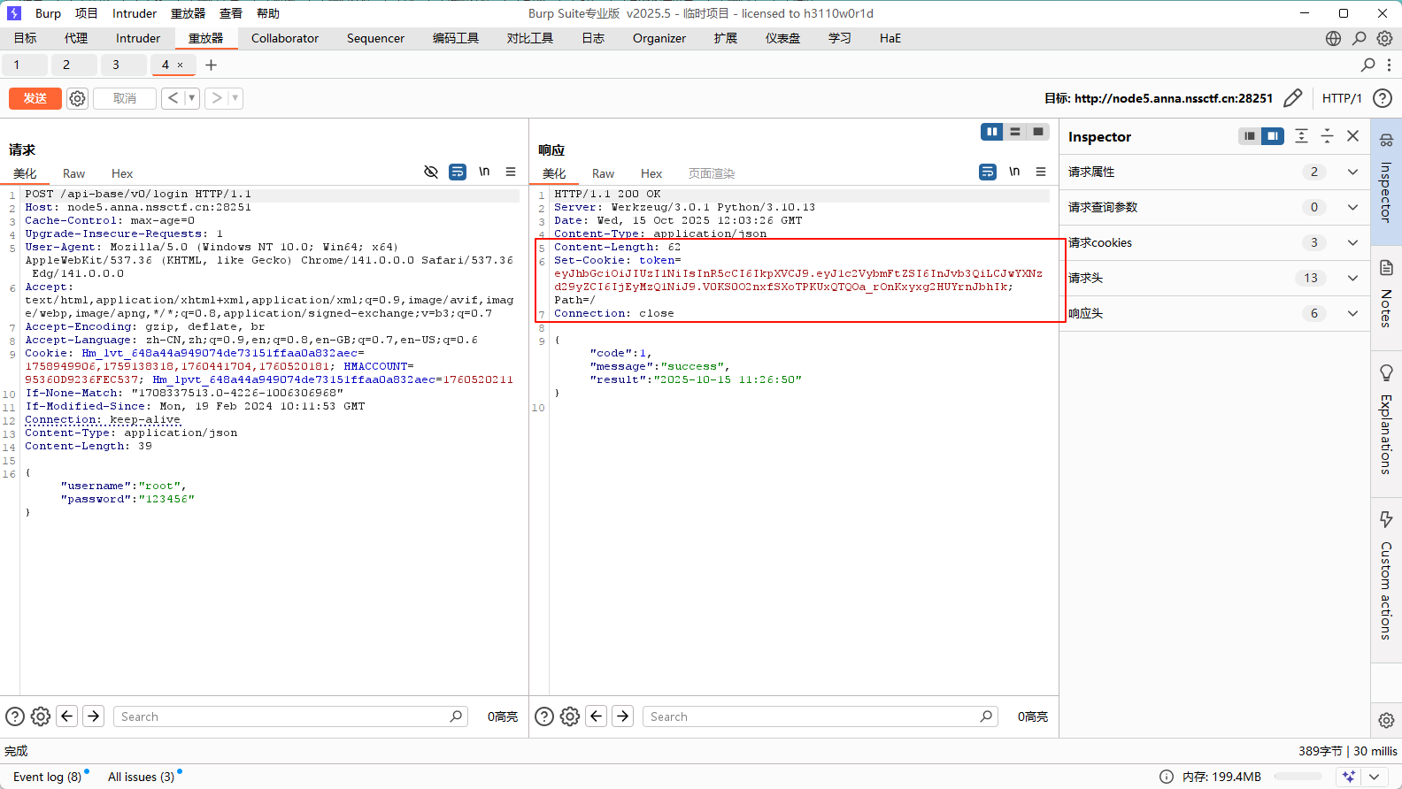Viewport: 1402px width, 789px height.
Task: Click the globe icon in top bar
Action: [1333, 38]
